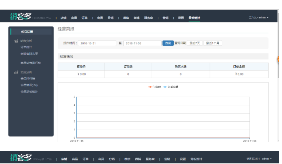
Task: Open 商品销售排行榜 in the sidebar
Action: click(31, 63)
